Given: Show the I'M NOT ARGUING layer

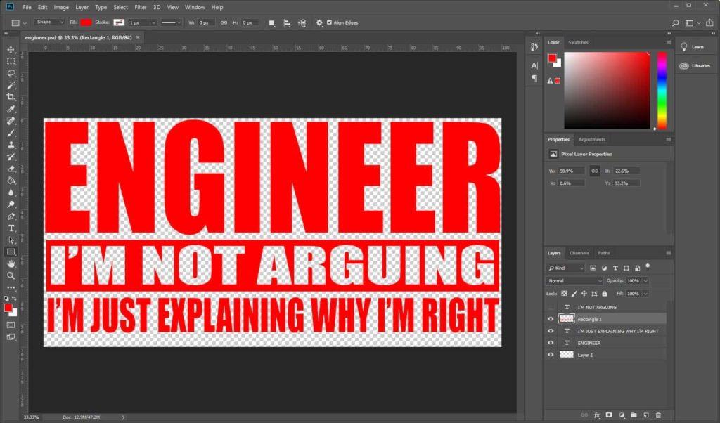Looking at the screenshot, I should (551, 307).
